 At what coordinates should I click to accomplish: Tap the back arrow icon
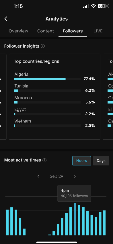coord(6,19)
